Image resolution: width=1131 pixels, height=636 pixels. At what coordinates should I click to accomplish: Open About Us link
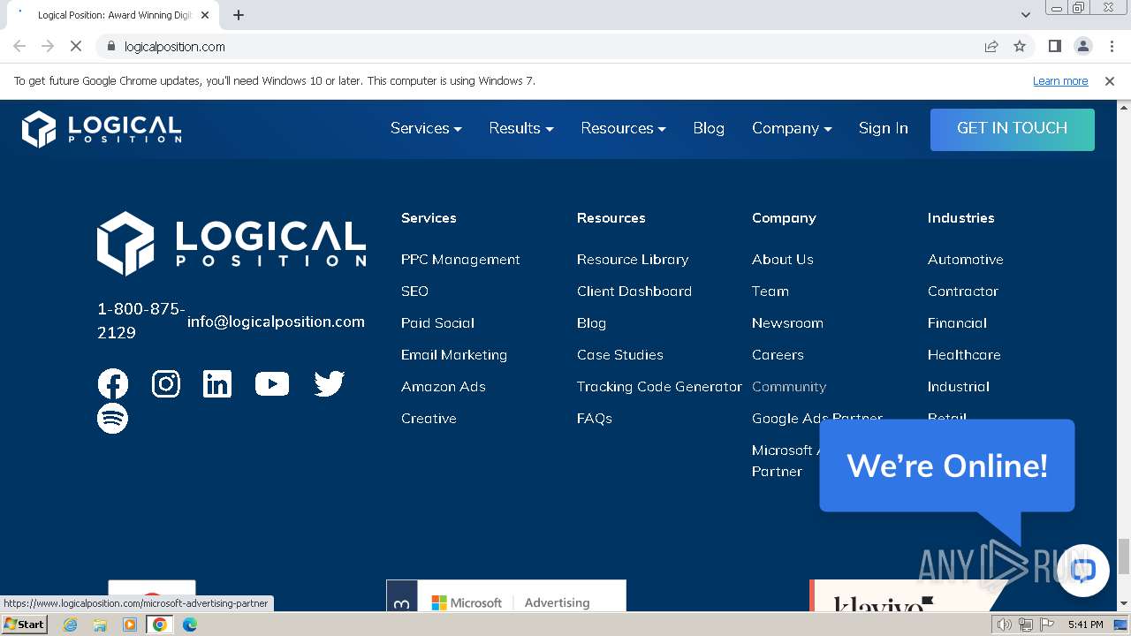coord(783,260)
